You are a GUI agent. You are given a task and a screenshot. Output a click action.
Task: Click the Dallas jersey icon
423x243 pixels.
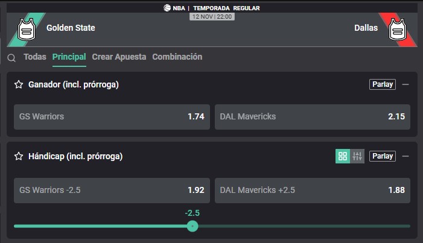coord(398,30)
